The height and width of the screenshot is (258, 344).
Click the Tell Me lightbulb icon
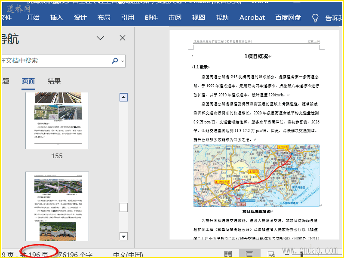[315, 18]
